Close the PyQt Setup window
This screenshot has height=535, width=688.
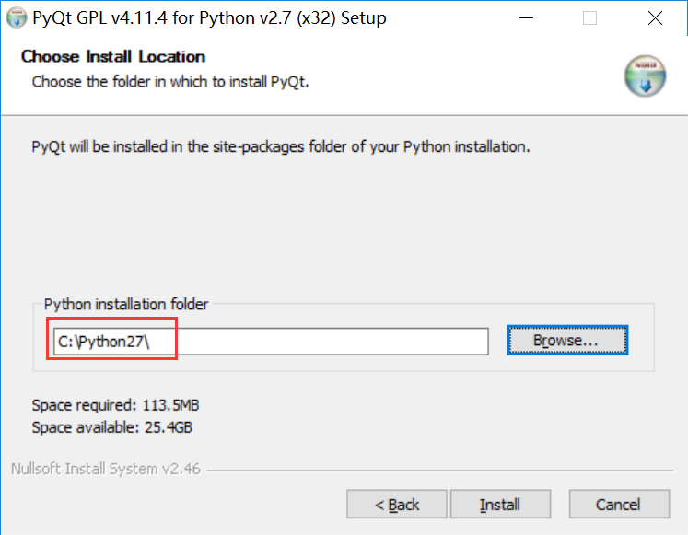tap(655, 18)
